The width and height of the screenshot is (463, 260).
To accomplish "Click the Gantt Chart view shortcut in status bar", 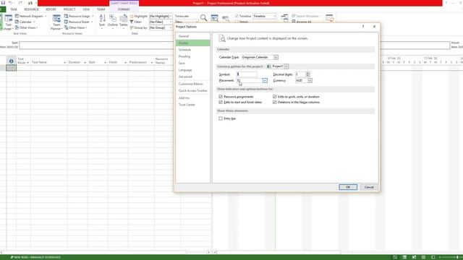I will tap(395, 257).
